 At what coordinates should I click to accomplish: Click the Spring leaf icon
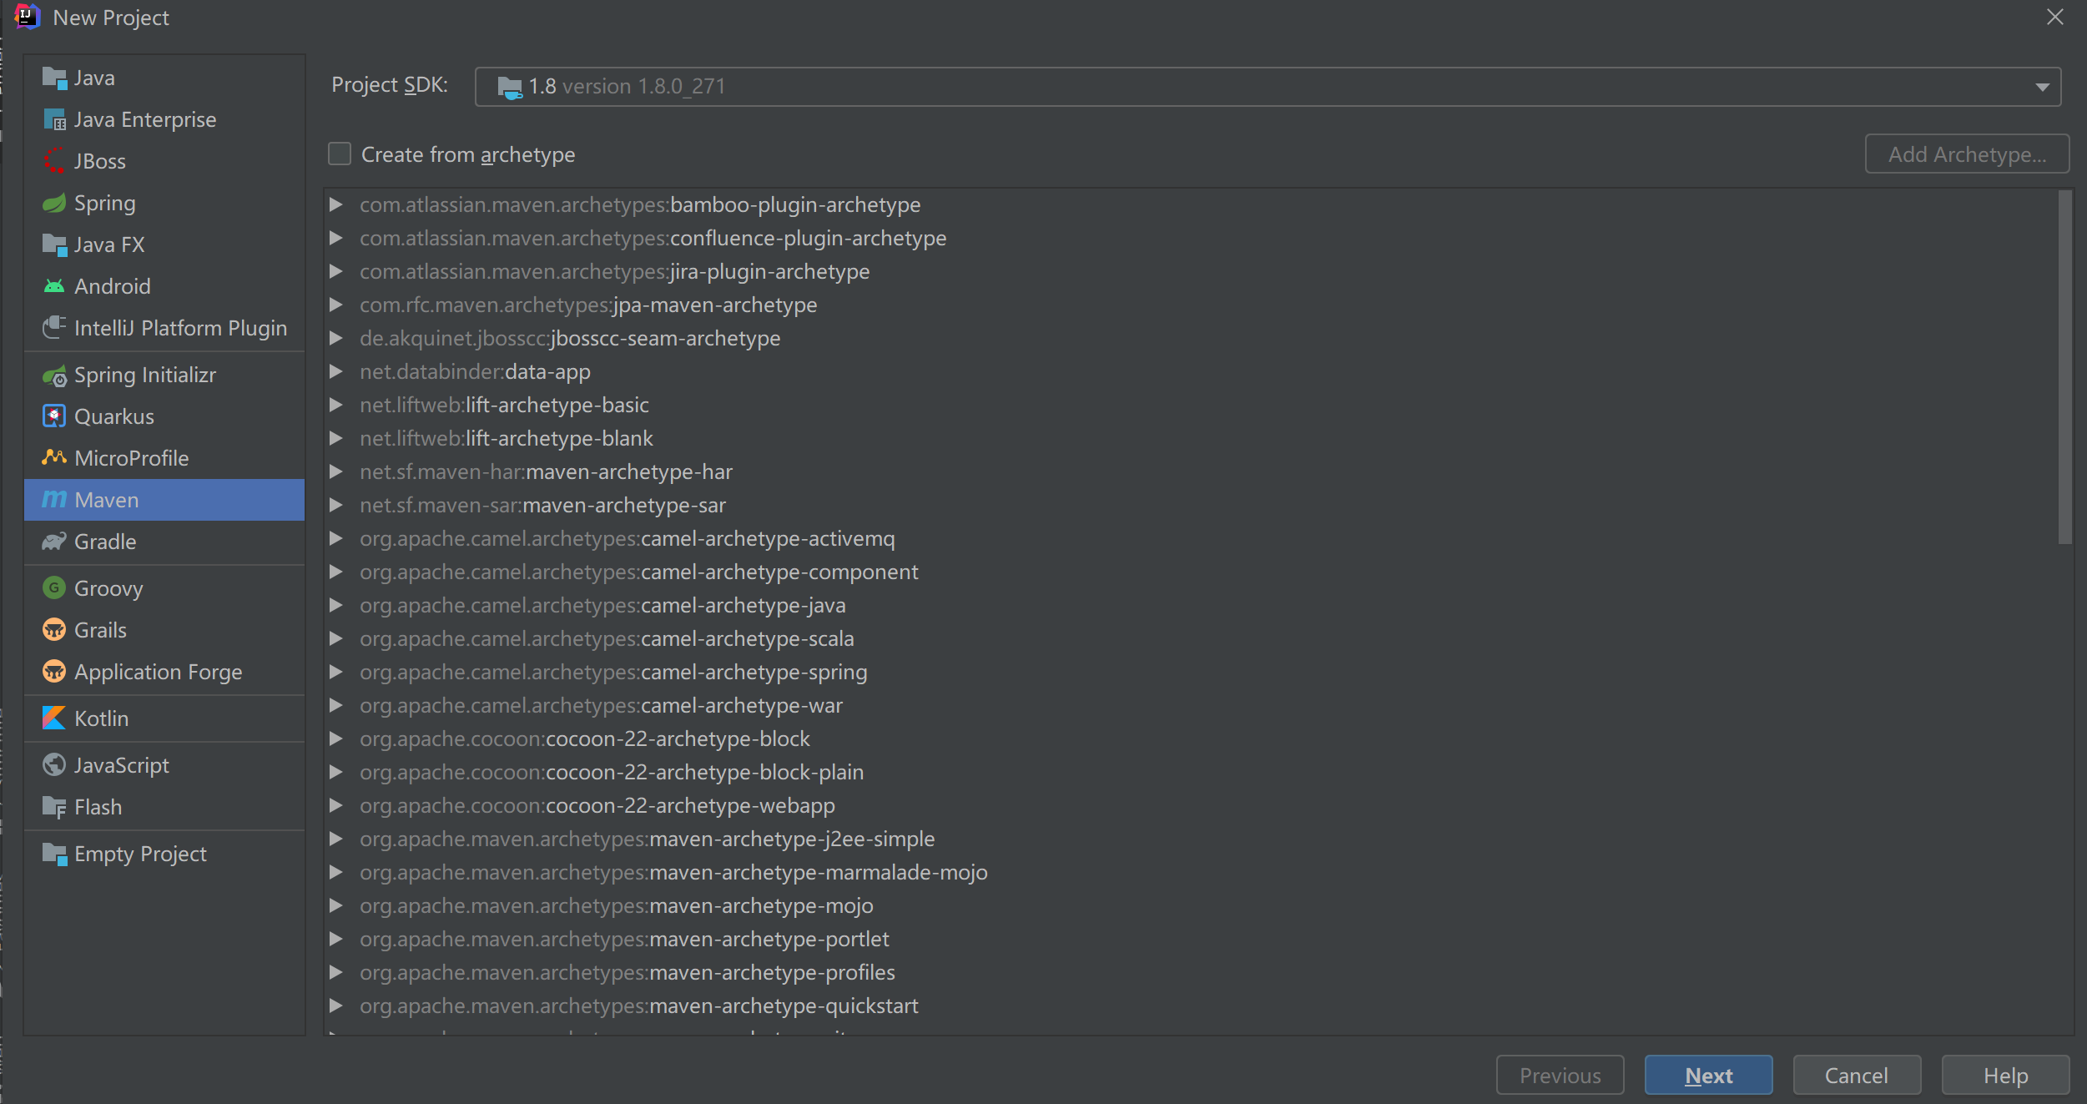pyautogui.click(x=54, y=203)
